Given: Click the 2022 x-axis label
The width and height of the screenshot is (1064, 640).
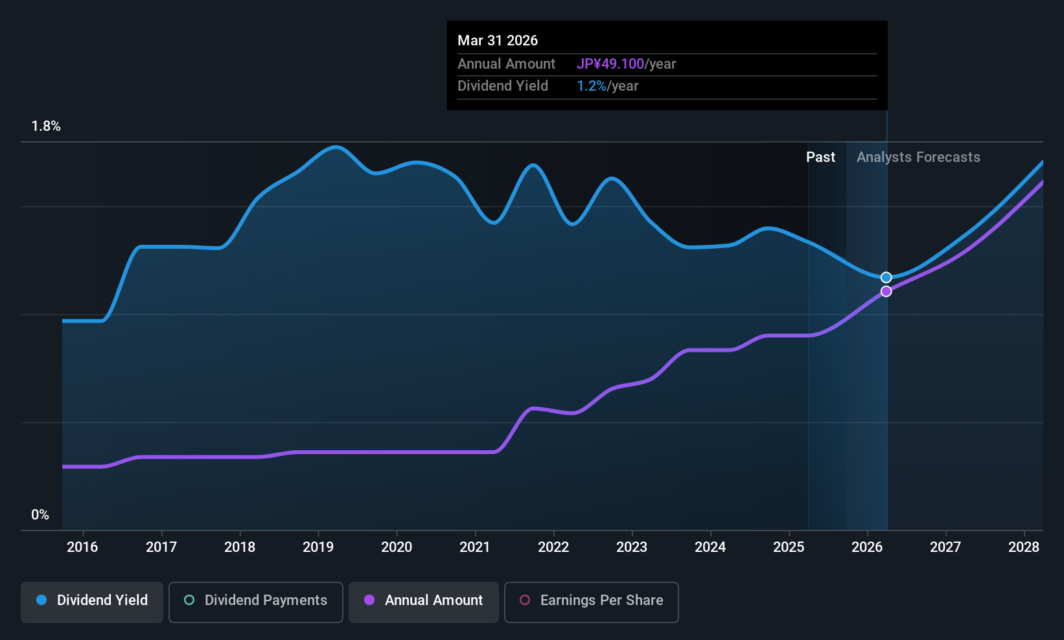Looking at the screenshot, I should tap(553, 547).
